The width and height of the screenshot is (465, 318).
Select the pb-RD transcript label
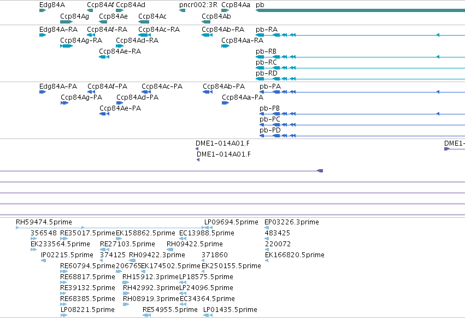coord(267,73)
